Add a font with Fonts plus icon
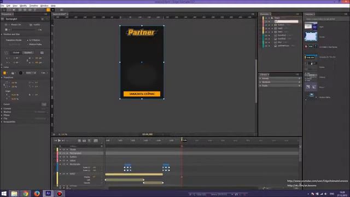Image resolution: width=350 pixels, height=197 pixels. click(x=299, y=85)
